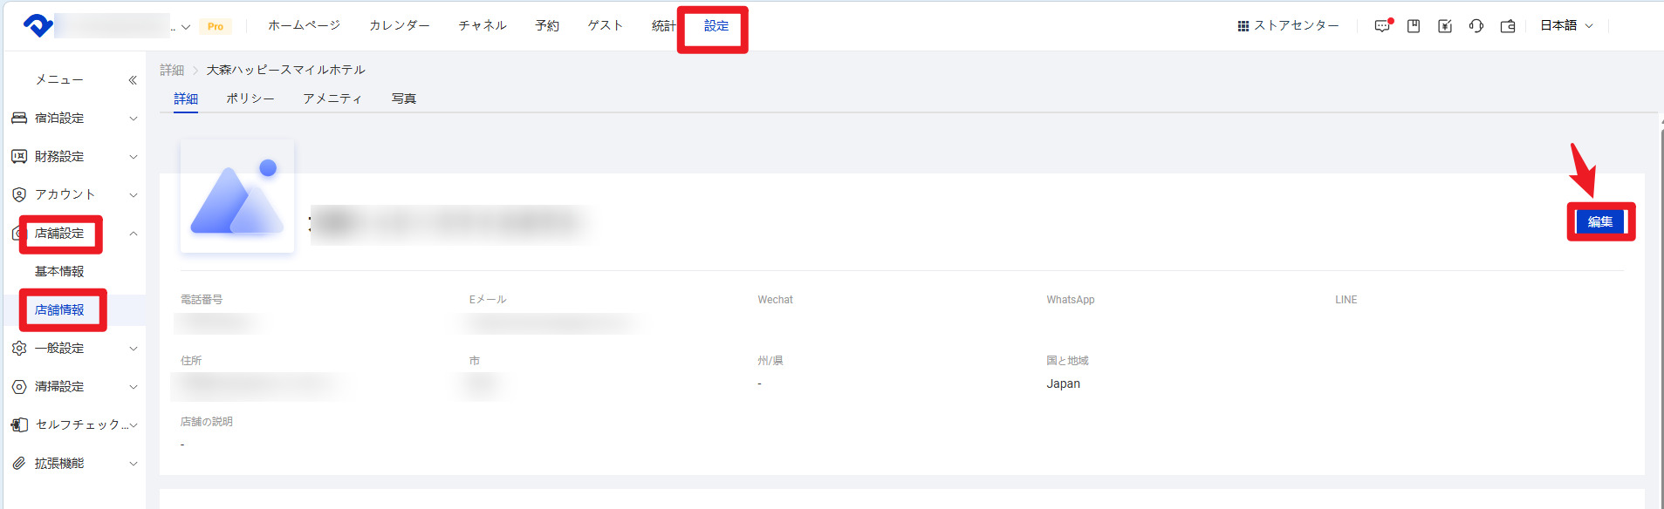Click the Wechat field label

point(775,300)
